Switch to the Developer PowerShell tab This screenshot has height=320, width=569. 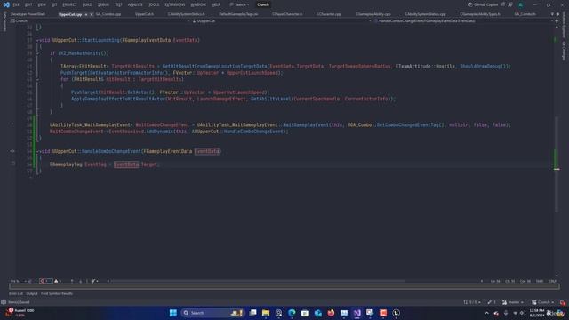click(28, 14)
